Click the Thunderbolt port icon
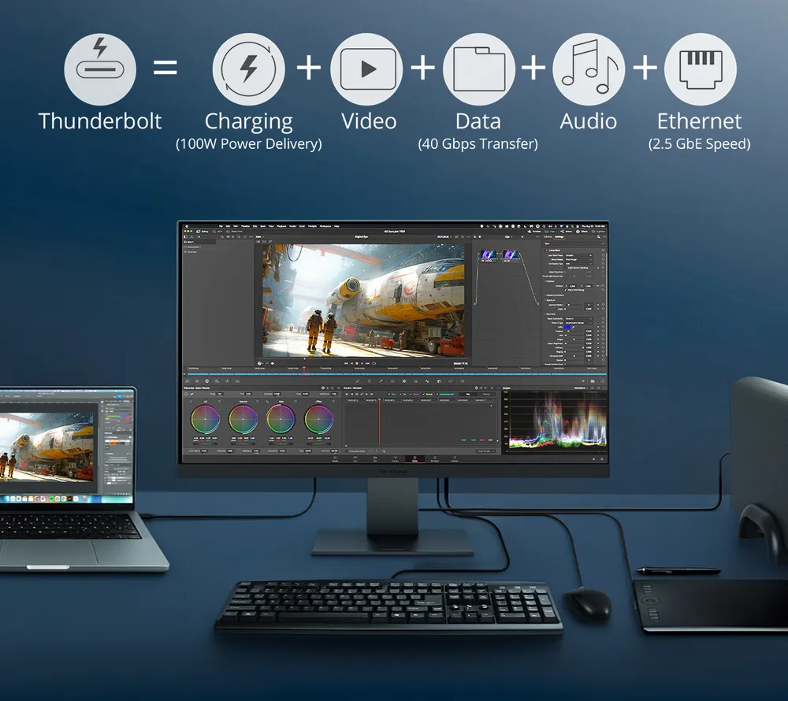 [100, 69]
